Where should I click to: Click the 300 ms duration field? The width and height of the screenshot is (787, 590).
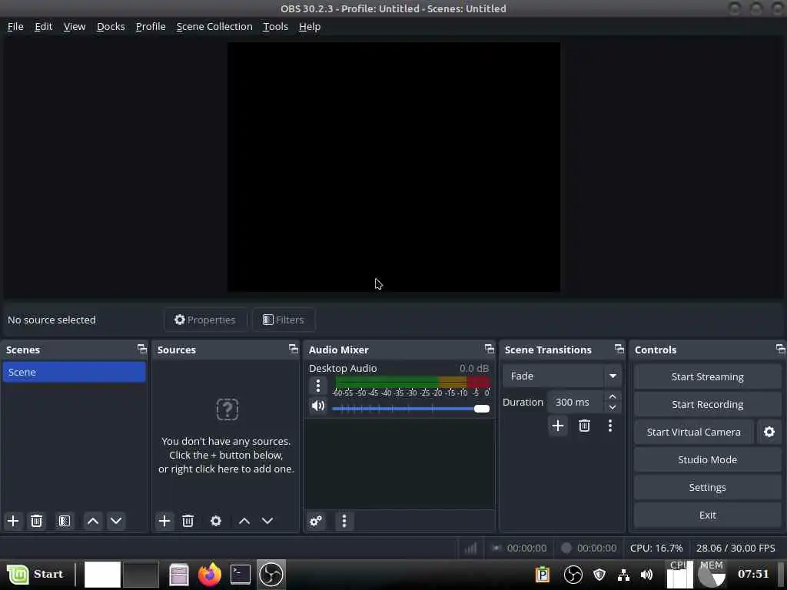576,402
